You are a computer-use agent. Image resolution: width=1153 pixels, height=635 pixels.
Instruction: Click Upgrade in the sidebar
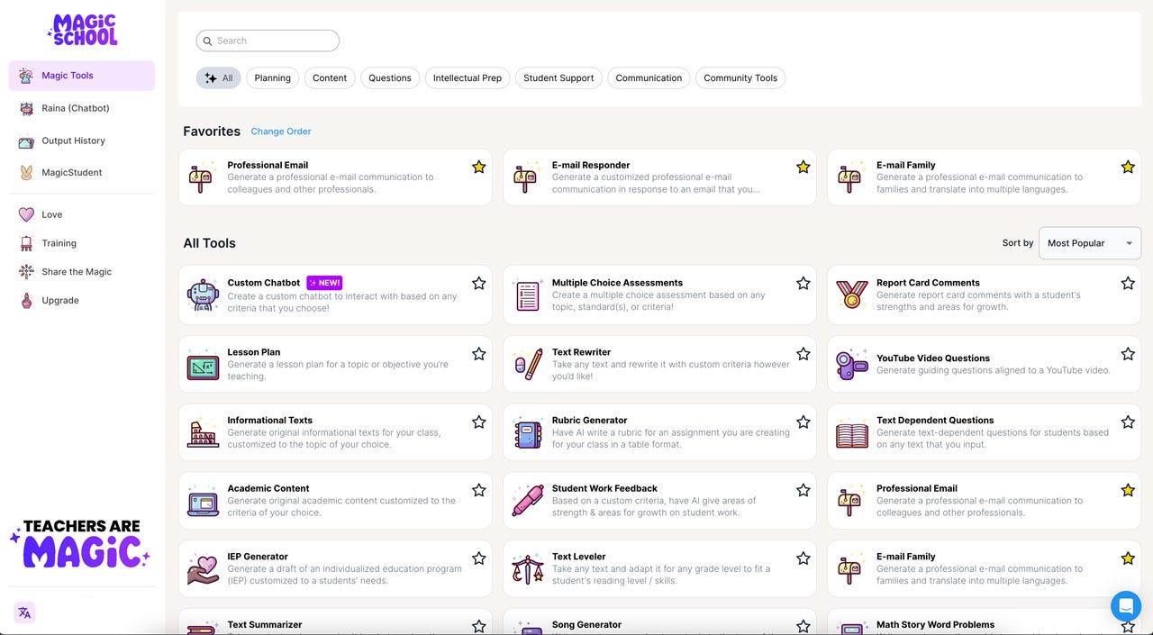tap(60, 301)
